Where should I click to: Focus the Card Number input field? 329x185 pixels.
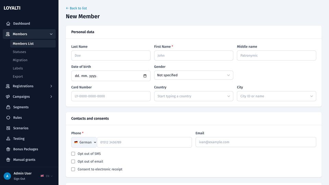click(111, 96)
